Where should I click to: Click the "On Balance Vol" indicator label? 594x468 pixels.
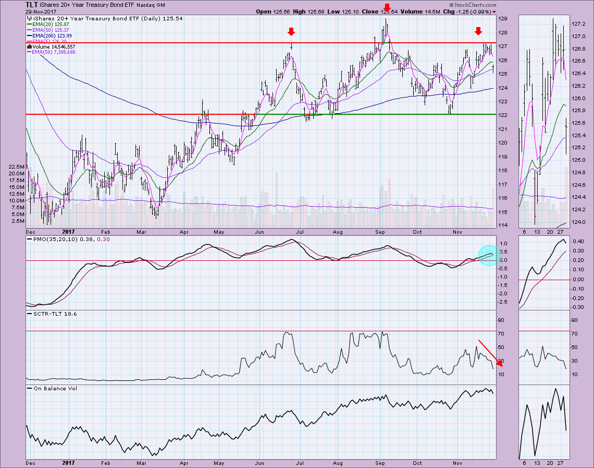[55, 388]
